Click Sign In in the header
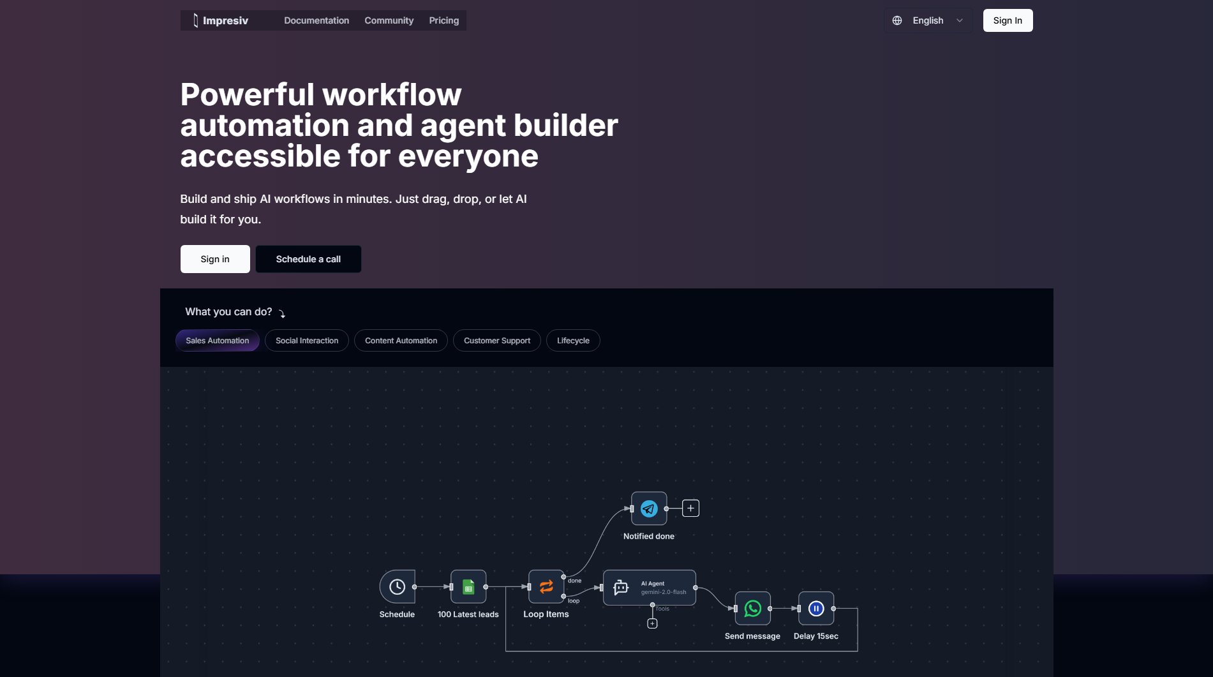Viewport: 1213px width, 677px height. coord(1008,20)
